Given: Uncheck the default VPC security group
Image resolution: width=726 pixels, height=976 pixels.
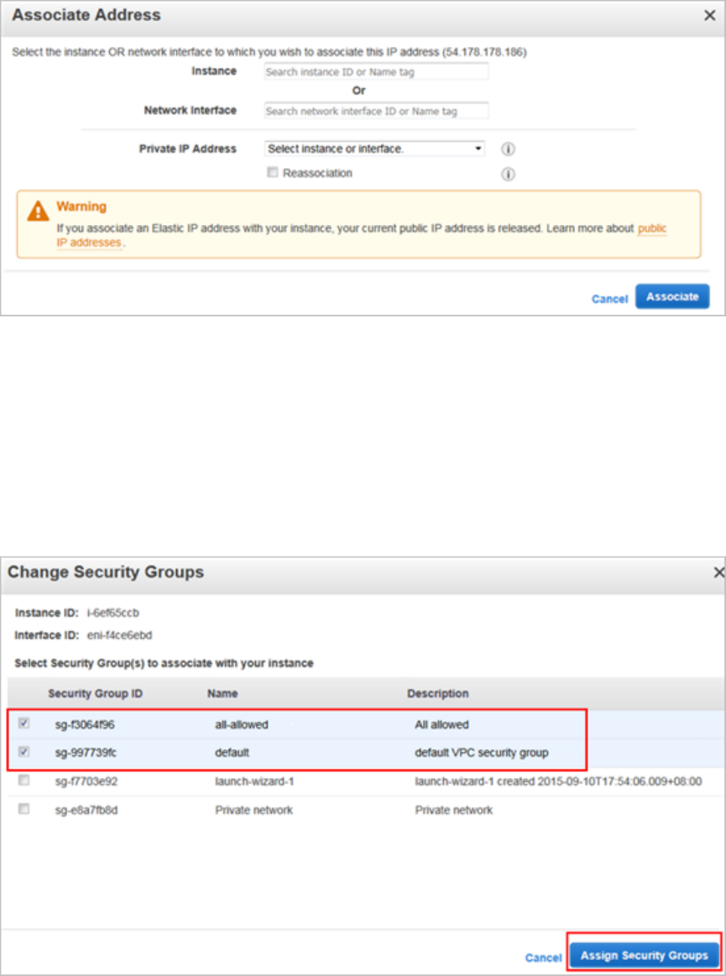Looking at the screenshot, I should point(24,752).
